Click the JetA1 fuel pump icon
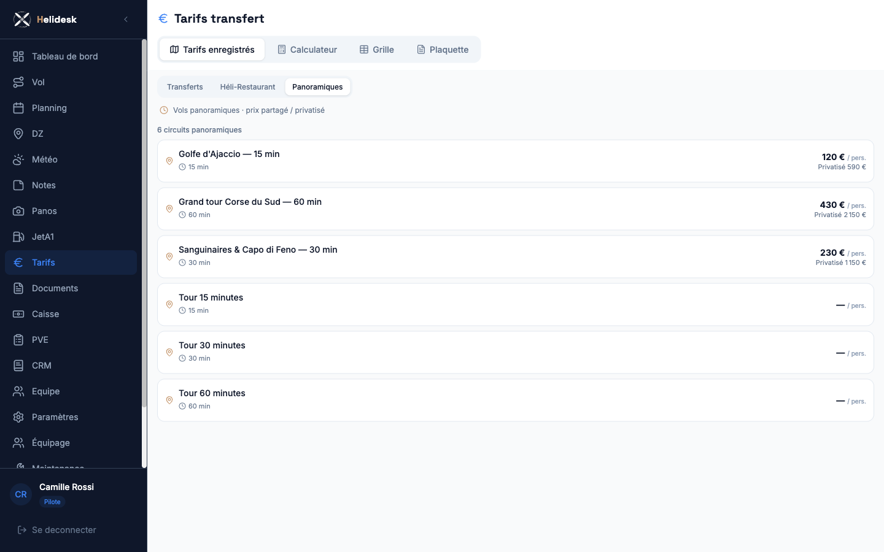Viewport: 884px width, 552px height. pyautogui.click(x=18, y=237)
